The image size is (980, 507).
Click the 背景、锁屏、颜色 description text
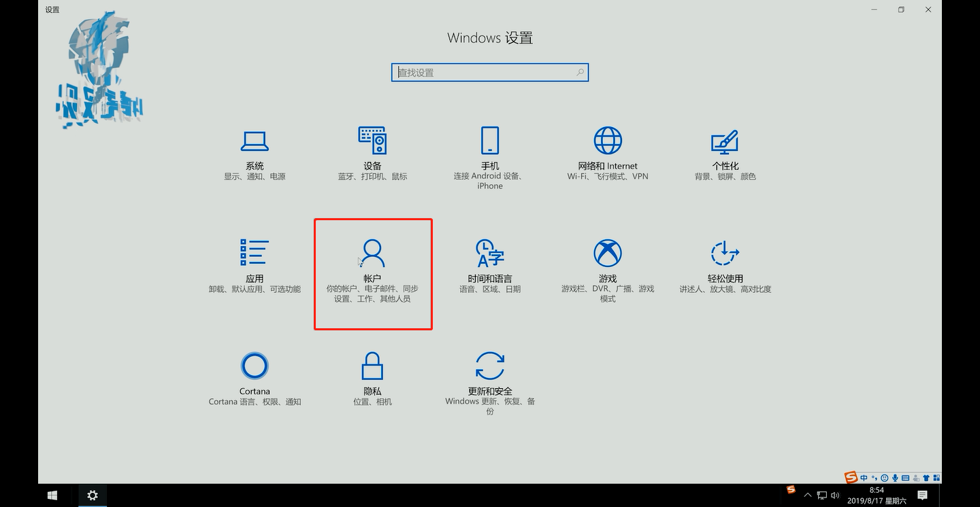click(x=725, y=177)
